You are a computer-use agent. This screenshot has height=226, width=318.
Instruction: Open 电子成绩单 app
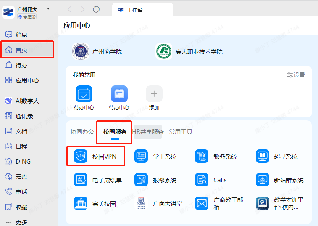(98, 180)
